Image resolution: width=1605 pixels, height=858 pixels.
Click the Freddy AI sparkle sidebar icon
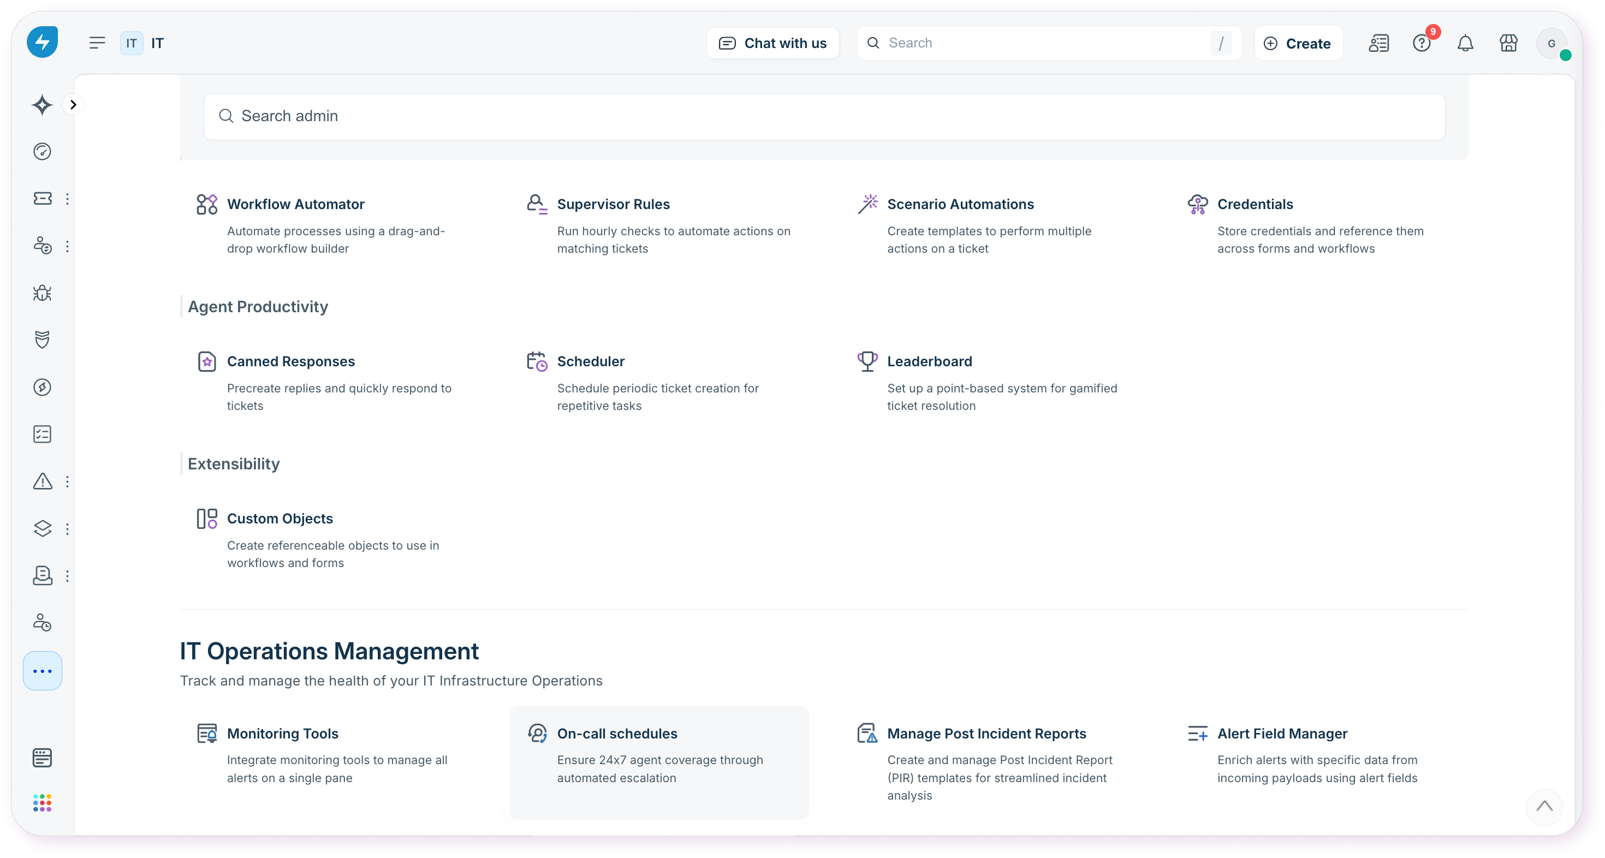click(41, 105)
